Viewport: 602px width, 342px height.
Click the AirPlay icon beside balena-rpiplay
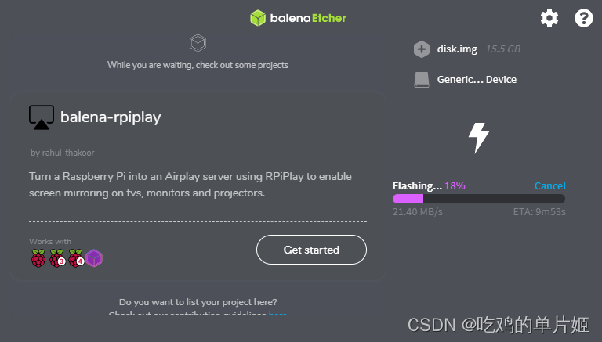[42, 117]
